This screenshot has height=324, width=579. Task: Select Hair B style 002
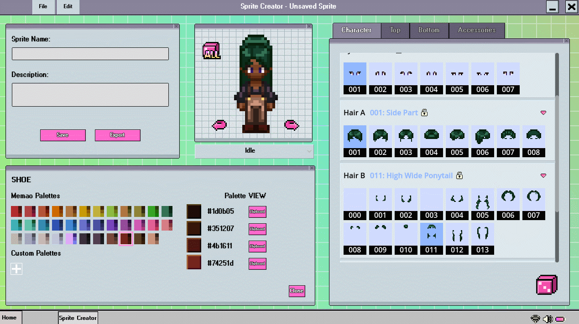point(406,204)
